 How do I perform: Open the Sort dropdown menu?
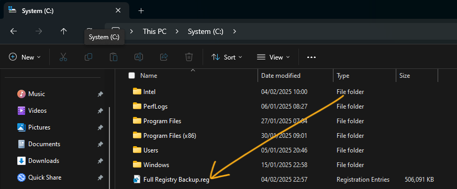point(227,57)
